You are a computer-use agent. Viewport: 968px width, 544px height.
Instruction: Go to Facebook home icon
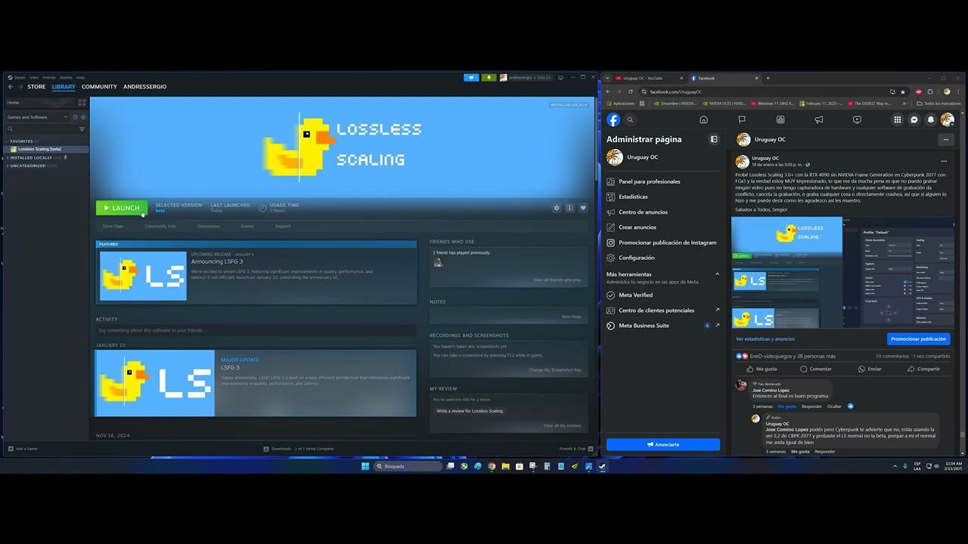coord(703,119)
